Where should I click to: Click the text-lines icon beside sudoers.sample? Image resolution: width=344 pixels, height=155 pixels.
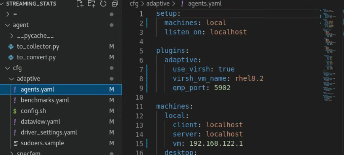click(16, 143)
